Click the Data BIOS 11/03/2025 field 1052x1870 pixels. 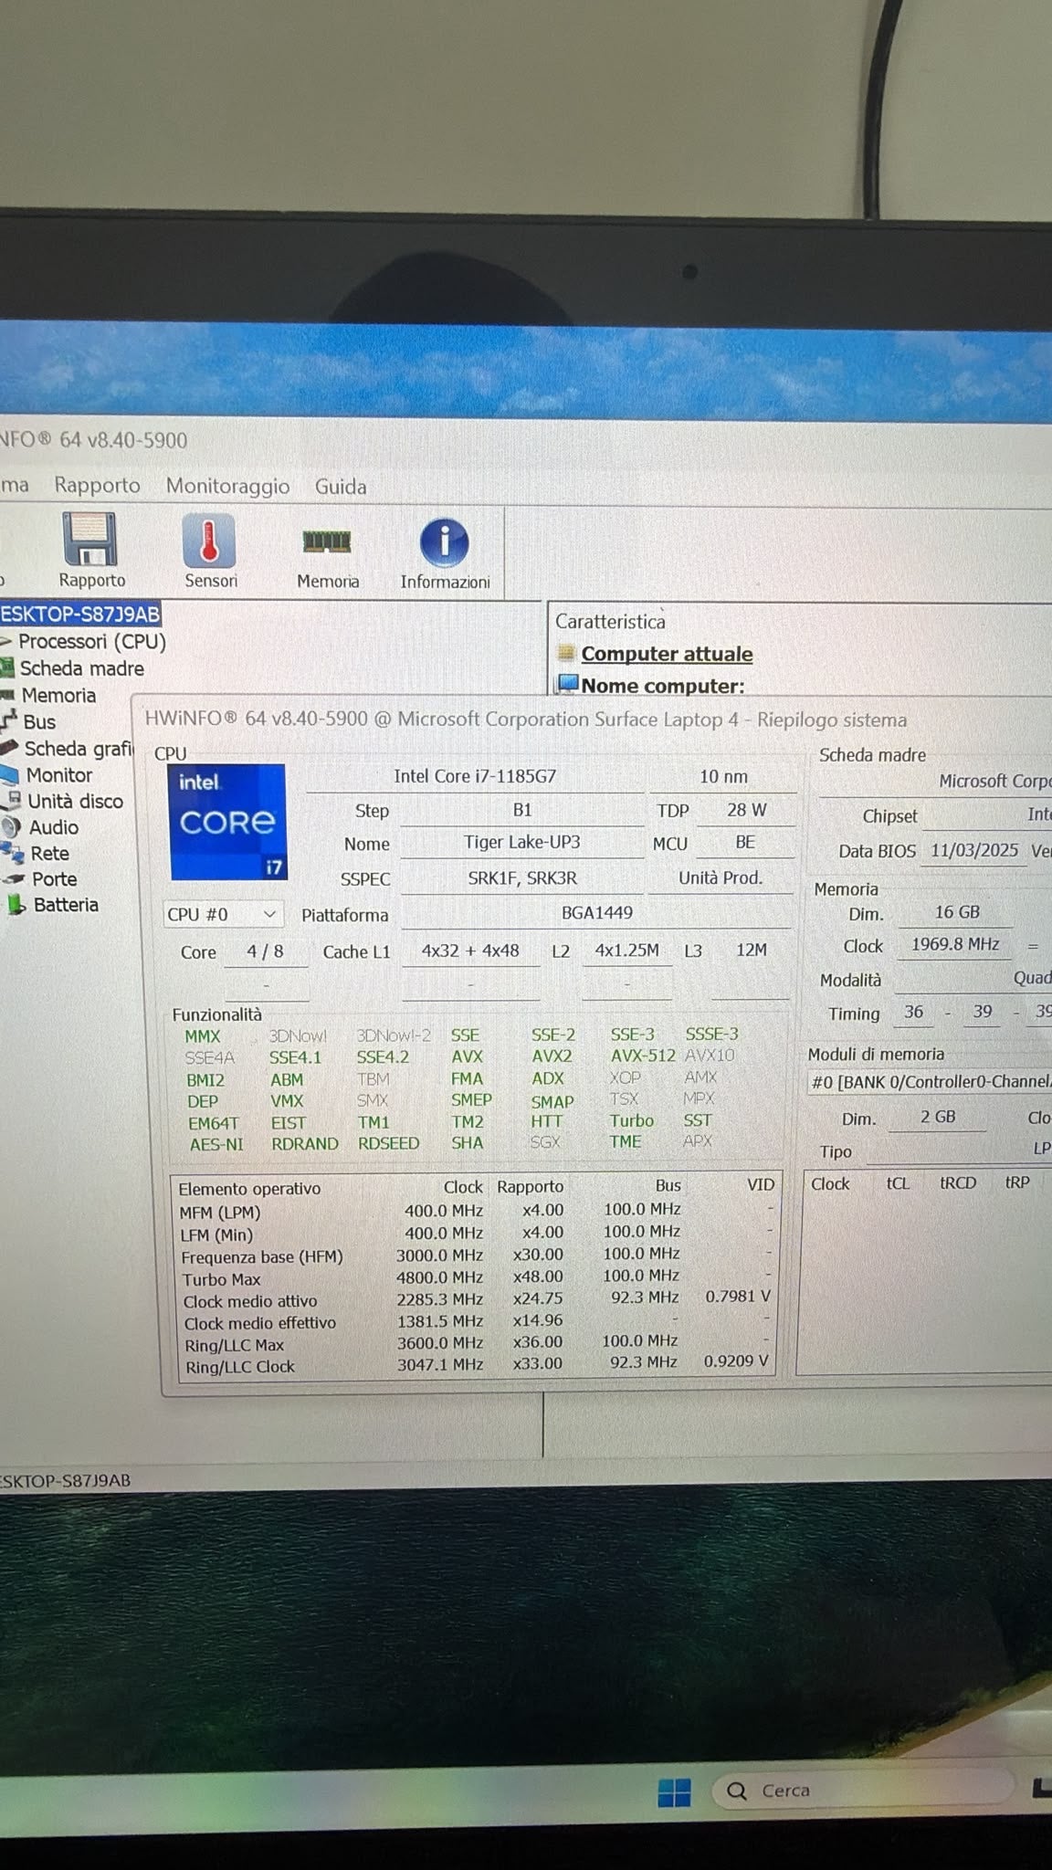coord(973,851)
